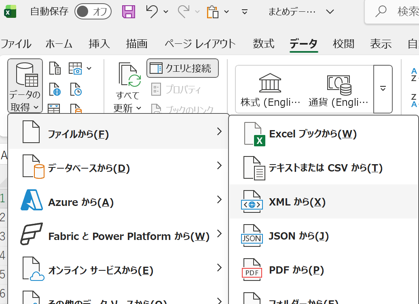Viewport: 419px width, 304px height.
Task: Toggle the AutoSave (自動保存) switch
Action: (93, 11)
